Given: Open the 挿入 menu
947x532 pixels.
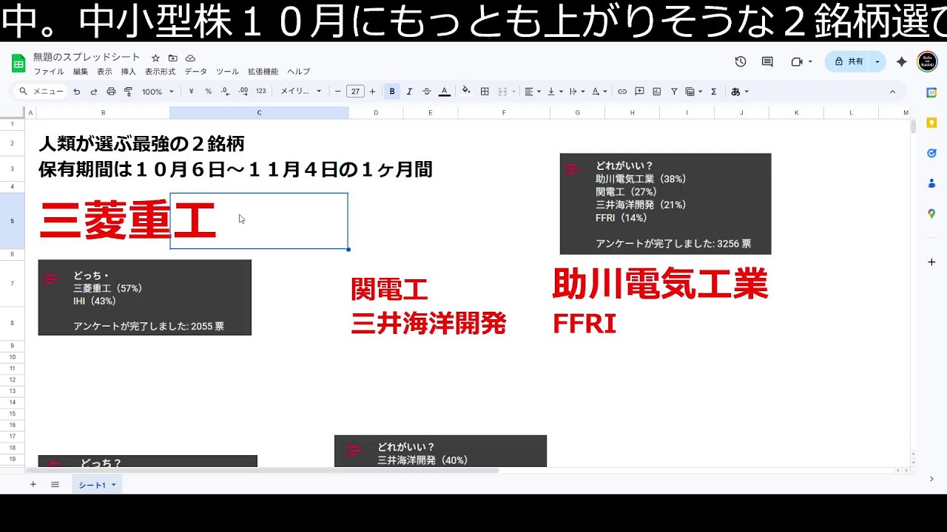Looking at the screenshot, I should [x=127, y=72].
